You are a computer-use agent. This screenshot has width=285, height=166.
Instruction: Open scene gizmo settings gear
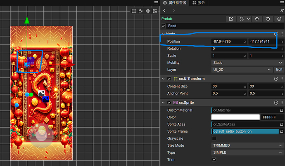pos(148,11)
